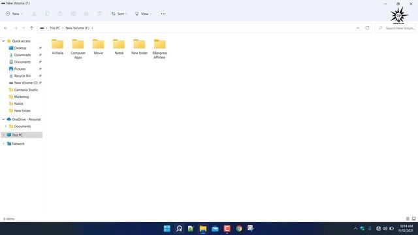Expand address bar history dropdown
Viewport: 418px width, 235px height.
(x=358, y=28)
